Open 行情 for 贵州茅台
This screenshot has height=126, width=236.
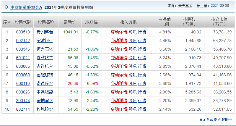142,32
